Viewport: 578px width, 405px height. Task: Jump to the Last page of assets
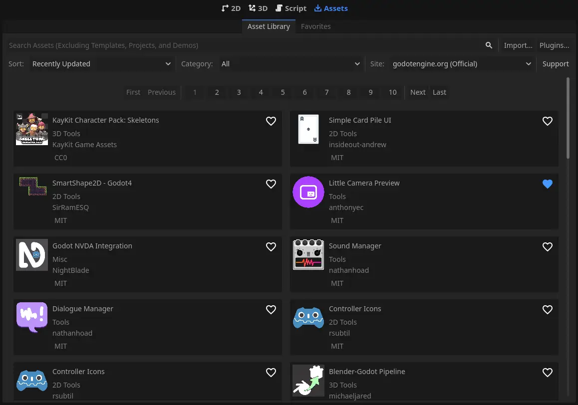tap(439, 92)
